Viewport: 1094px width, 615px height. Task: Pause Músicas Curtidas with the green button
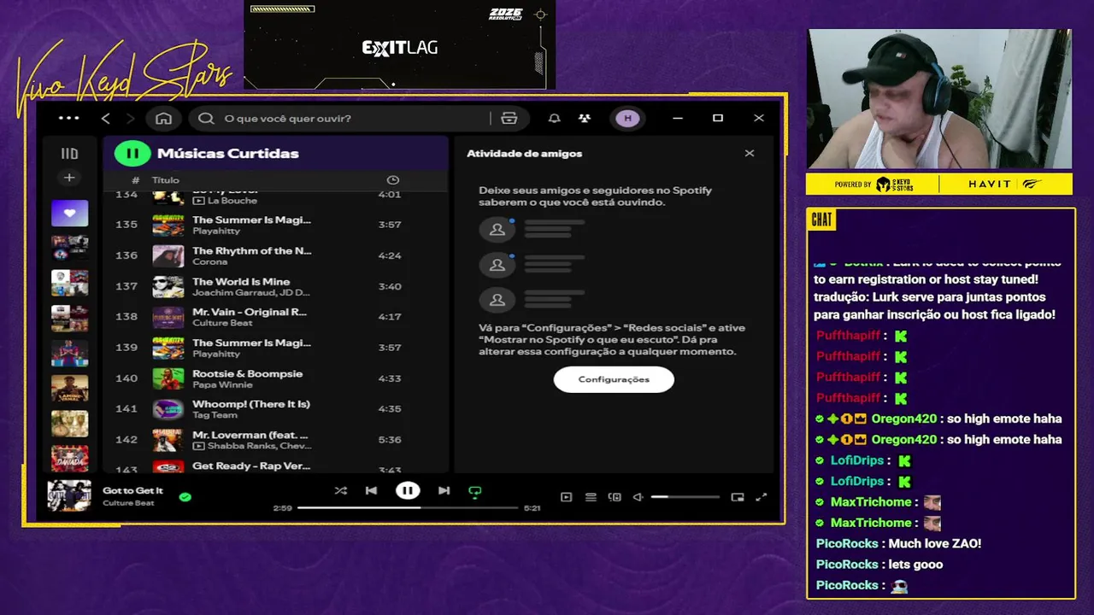(132, 154)
